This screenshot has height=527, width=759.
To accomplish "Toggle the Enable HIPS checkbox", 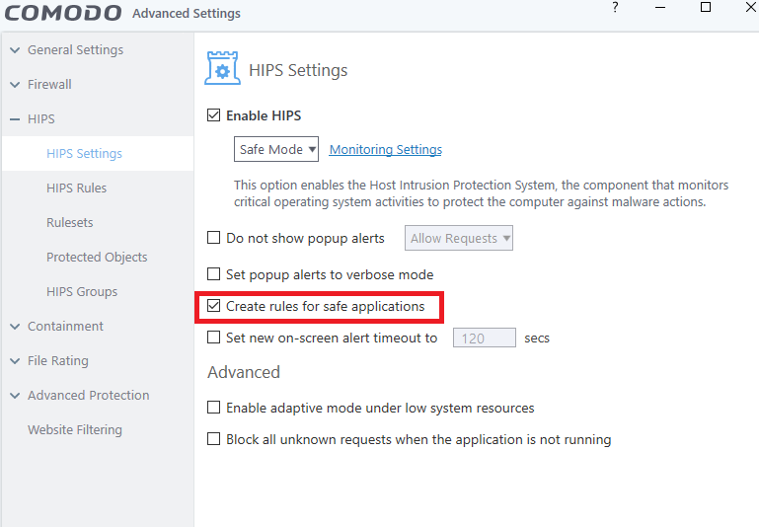I will 214,115.
